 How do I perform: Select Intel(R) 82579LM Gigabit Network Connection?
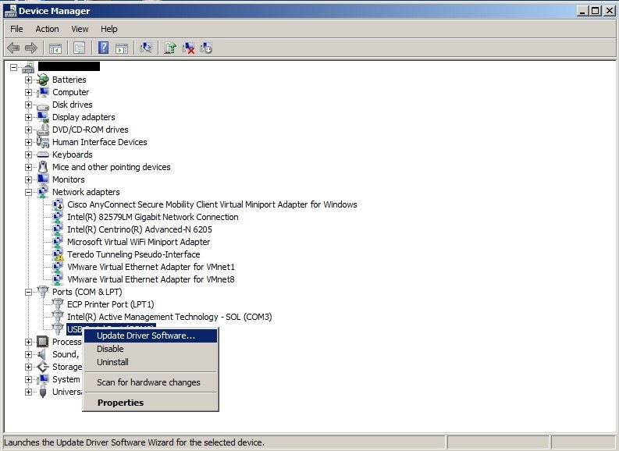click(x=153, y=217)
